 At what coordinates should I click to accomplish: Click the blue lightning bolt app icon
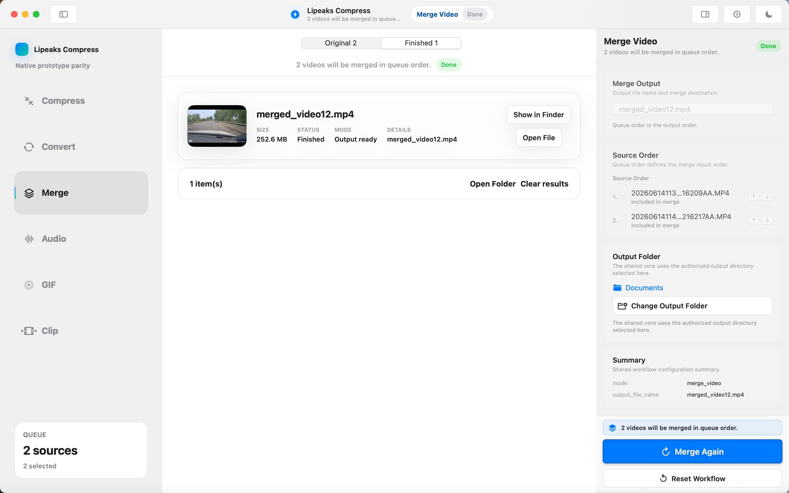point(295,14)
